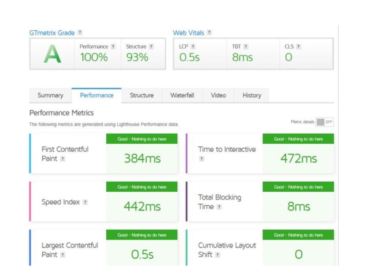Image resolution: width=369 pixels, height=277 pixels.
Task: Click the Speed Index label
Action: point(61,202)
